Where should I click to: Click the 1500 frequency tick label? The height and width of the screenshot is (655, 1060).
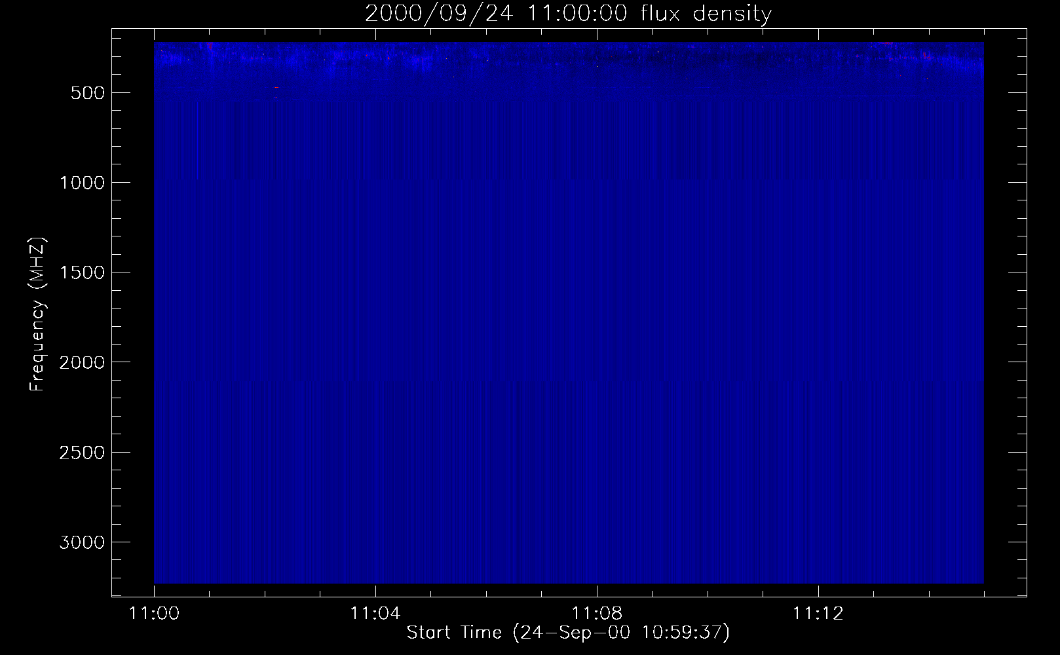[82, 272]
